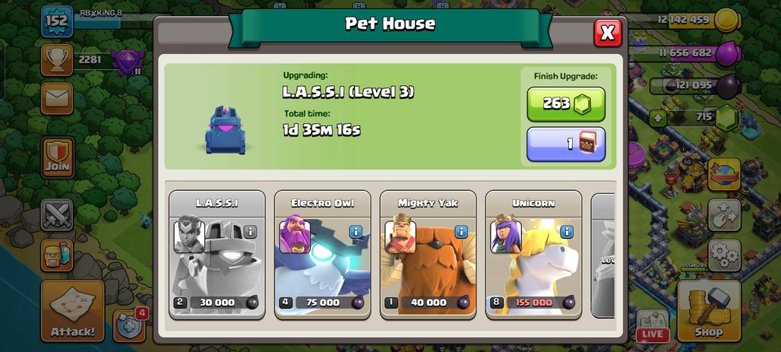Open the settings gears icon
The image size is (781, 352).
tap(724, 255)
